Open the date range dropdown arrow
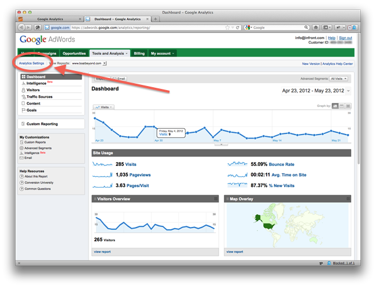Image resolution: width=376 pixels, height=287 pixels. [348, 91]
